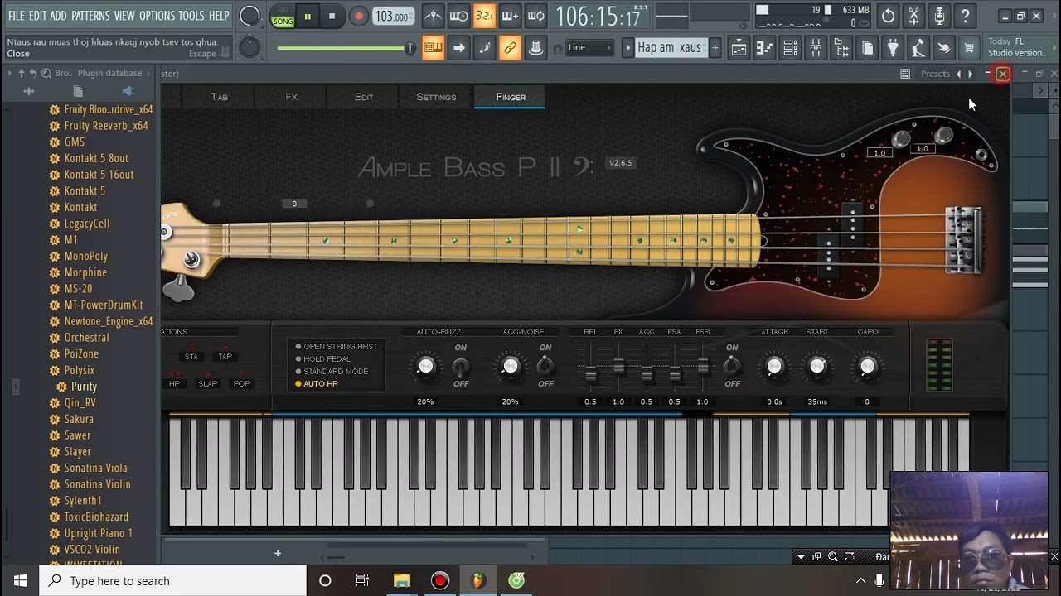This screenshot has width=1061, height=596.
Task: Toggle the PAT/SONG mode switch
Action: (x=283, y=17)
